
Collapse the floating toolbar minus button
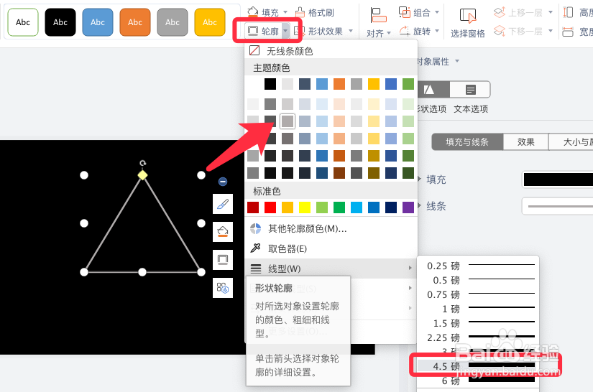pyautogui.click(x=223, y=182)
